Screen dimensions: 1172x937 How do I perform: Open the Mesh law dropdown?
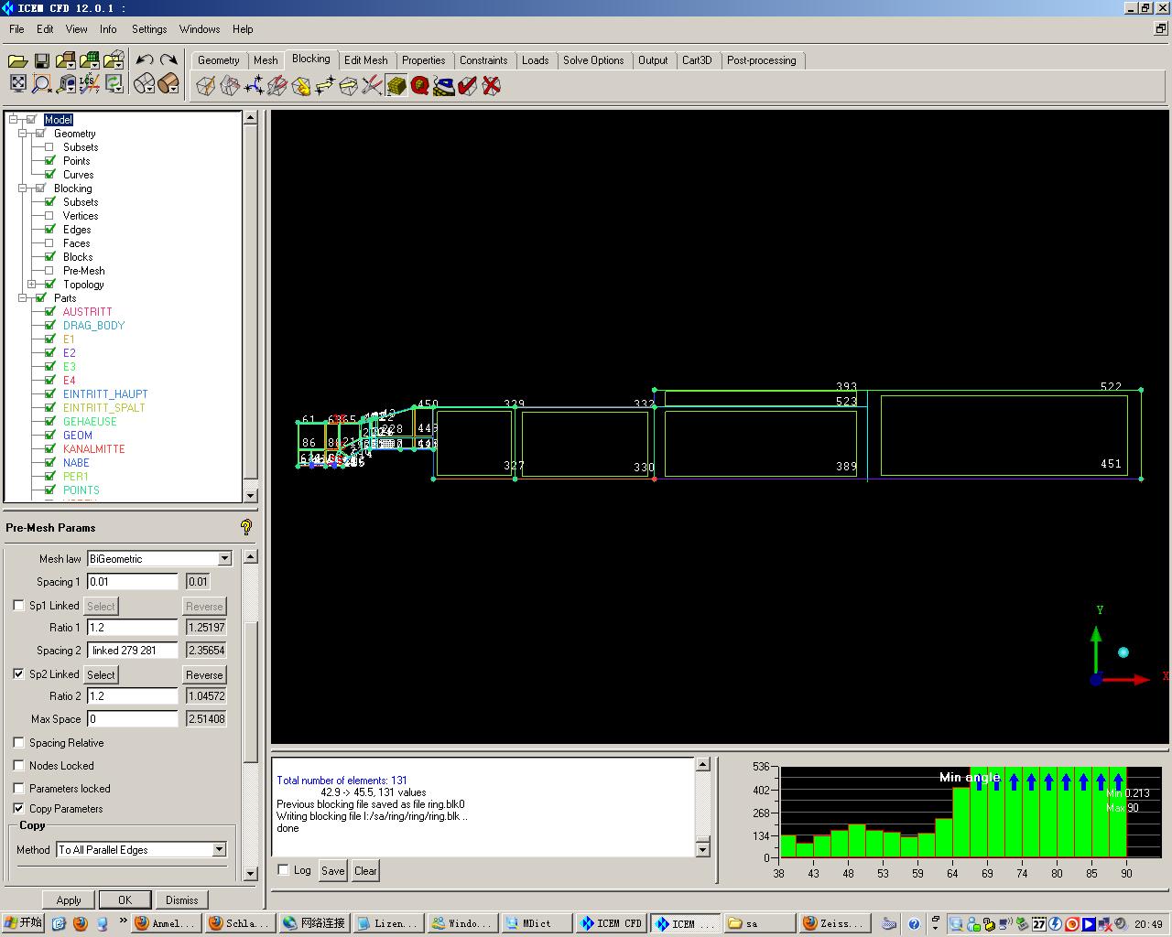click(224, 558)
